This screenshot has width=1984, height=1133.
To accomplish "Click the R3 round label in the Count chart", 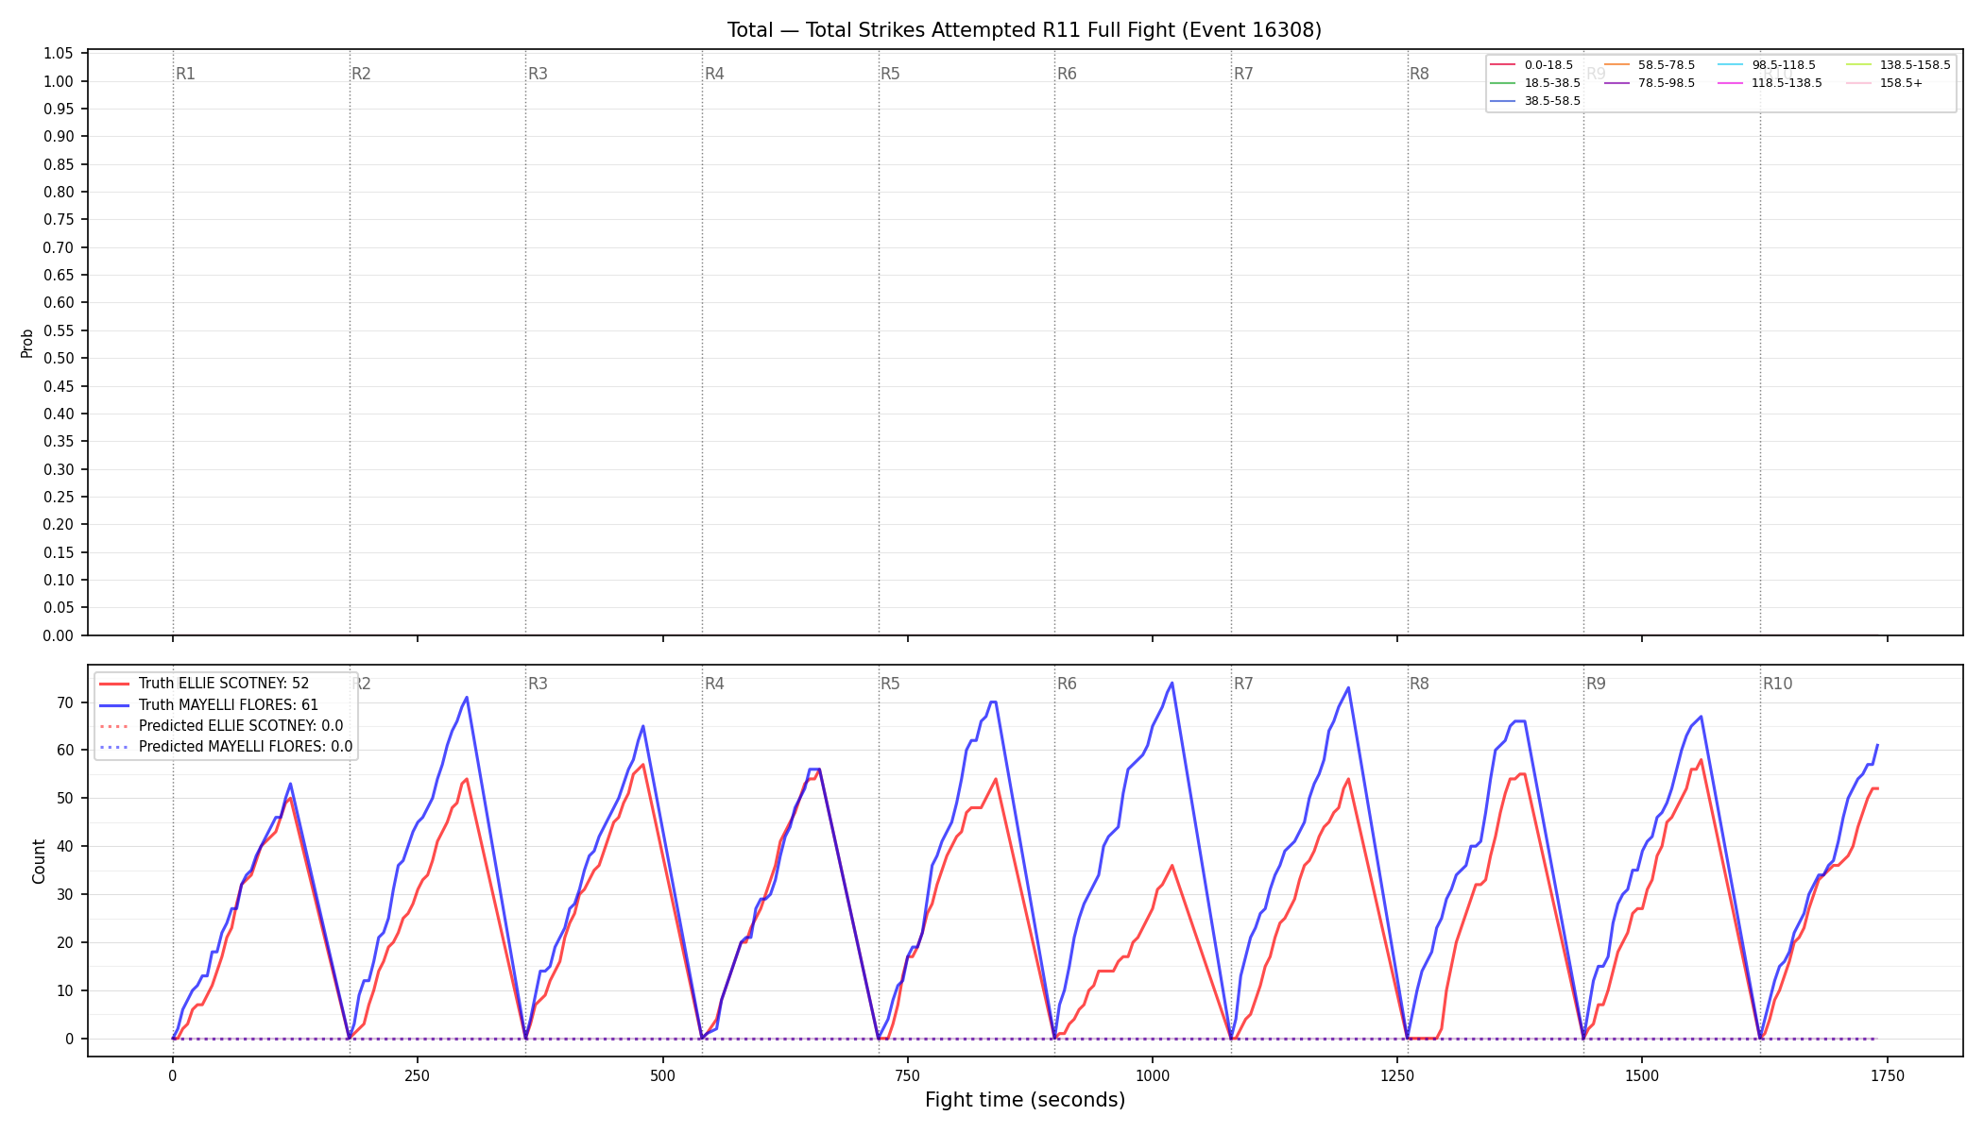I will [538, 684].
